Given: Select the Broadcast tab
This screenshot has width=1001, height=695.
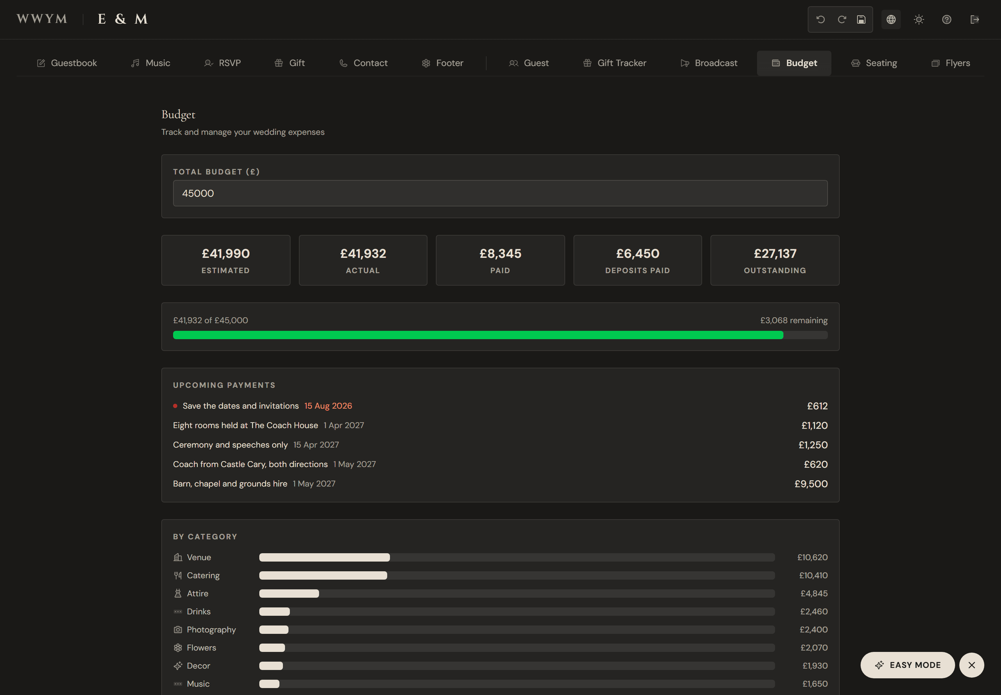Looking at the screenshot, I should tap(709, 63).
